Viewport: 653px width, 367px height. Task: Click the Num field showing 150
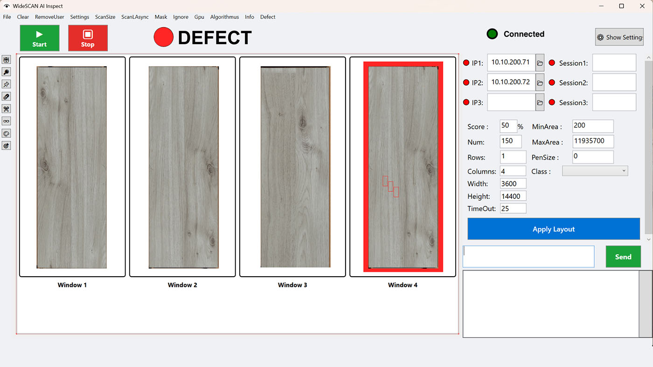511,142
